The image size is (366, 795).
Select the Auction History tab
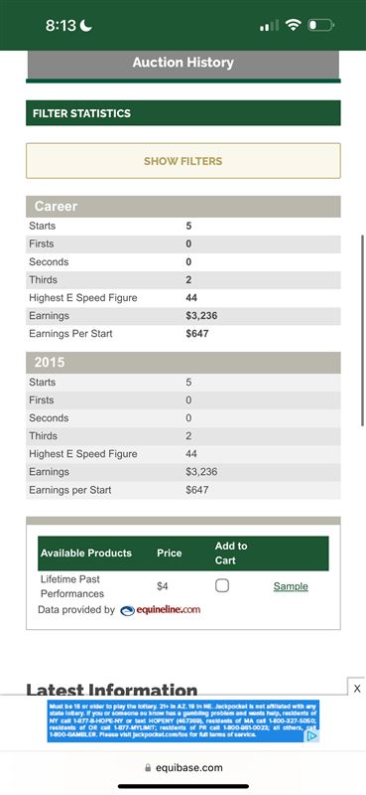click(x=183, y=64)
